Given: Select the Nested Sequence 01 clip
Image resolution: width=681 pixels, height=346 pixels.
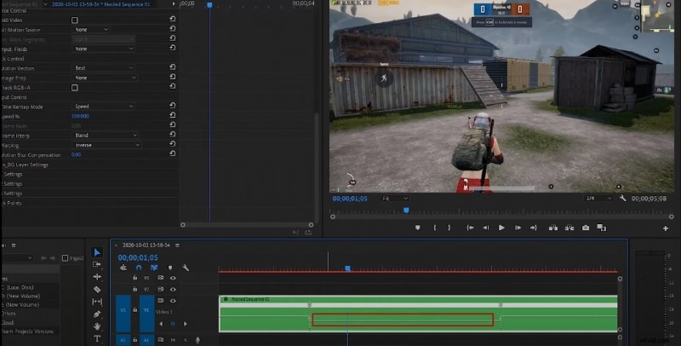Looking at the screenshot, I should point(418,314).
